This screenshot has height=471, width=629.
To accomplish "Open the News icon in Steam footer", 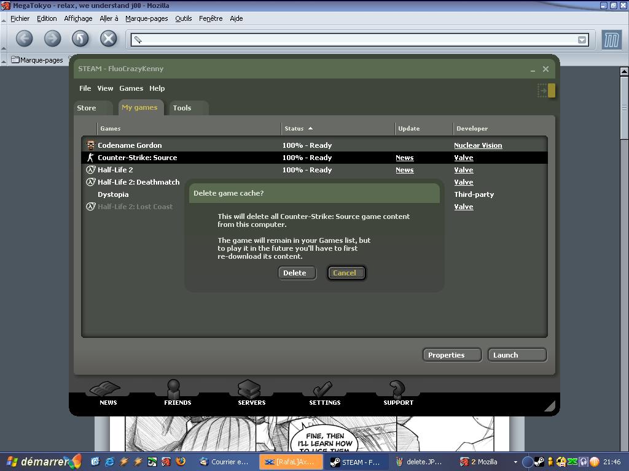I will coord(107,391).
